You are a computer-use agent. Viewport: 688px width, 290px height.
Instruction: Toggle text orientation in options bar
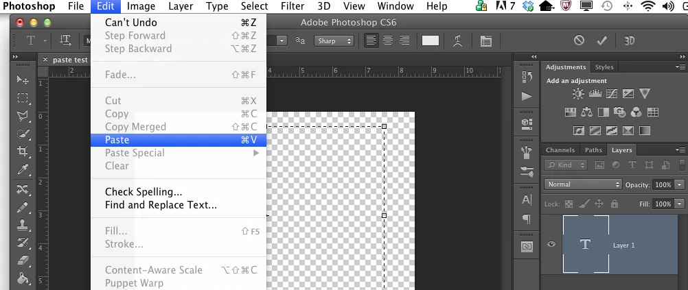(65, 40)
